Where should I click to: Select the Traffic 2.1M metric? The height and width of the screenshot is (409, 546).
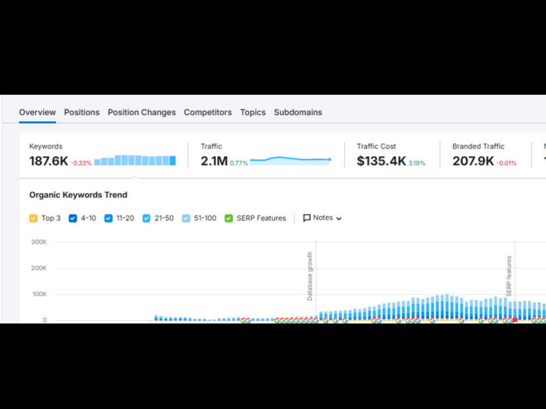(x=214, y=161)
